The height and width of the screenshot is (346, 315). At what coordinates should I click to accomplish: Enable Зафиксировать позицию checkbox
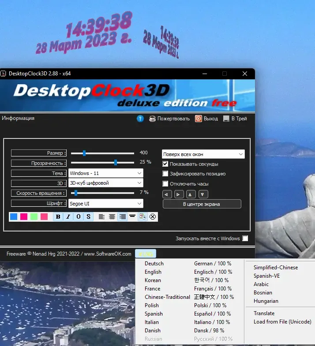click(x=165, y=174)
